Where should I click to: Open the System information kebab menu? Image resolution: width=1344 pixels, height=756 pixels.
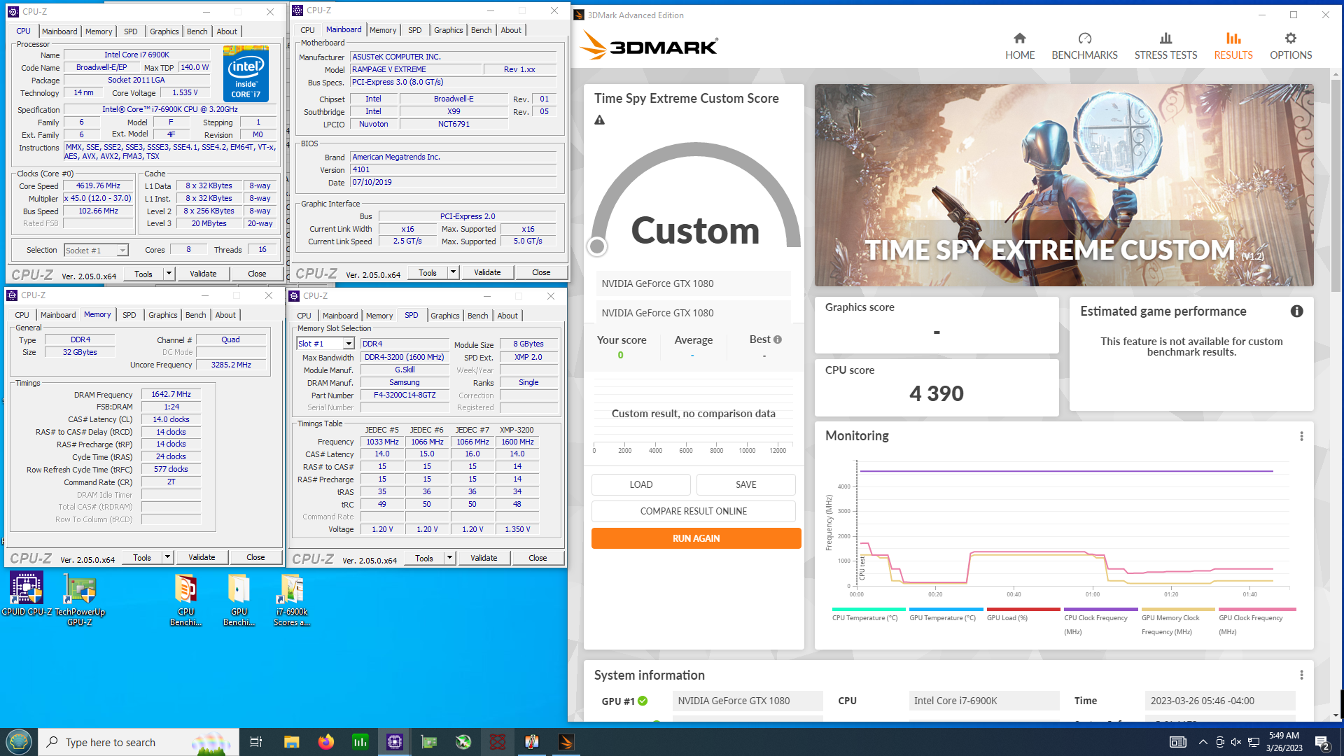coord(1301,675)
